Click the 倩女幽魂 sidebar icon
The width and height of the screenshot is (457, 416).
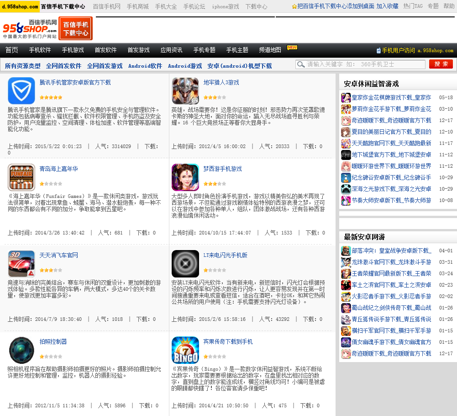346,342
